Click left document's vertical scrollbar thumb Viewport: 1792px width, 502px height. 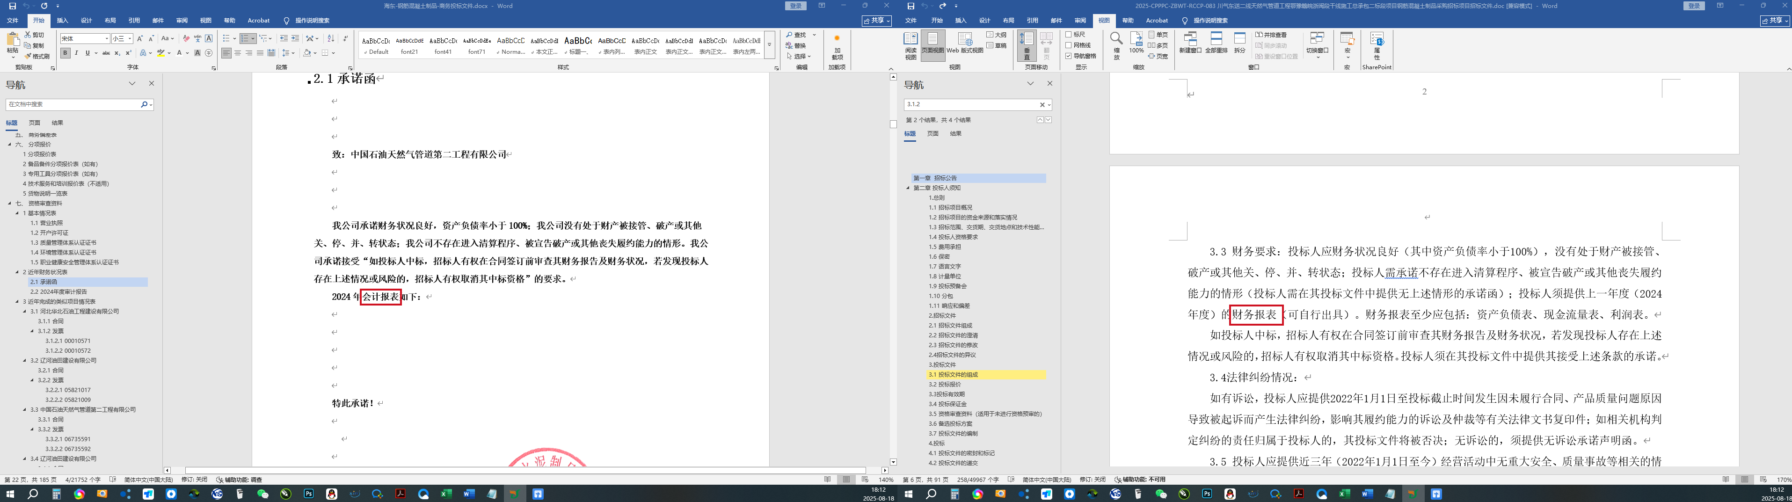click(x=893, y=124)
